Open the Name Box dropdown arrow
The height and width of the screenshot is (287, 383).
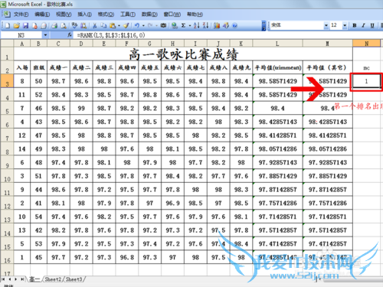[45, 35]
